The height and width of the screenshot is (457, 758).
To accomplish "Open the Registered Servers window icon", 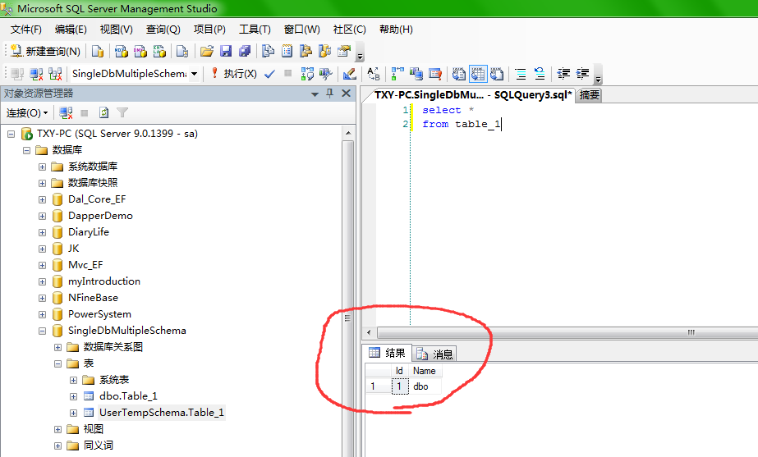I will click(268, 51).
